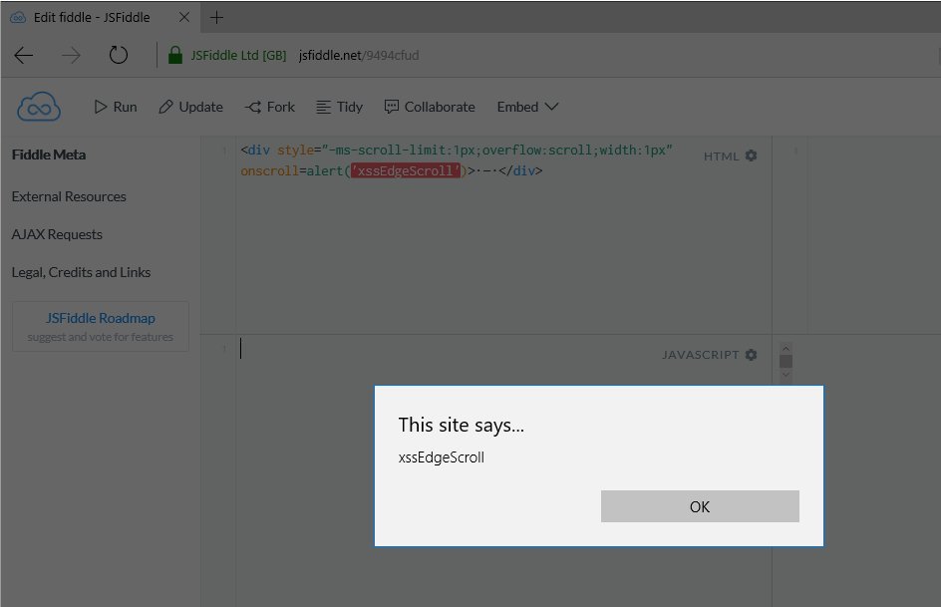Open HTML panel settings gear

752,156
